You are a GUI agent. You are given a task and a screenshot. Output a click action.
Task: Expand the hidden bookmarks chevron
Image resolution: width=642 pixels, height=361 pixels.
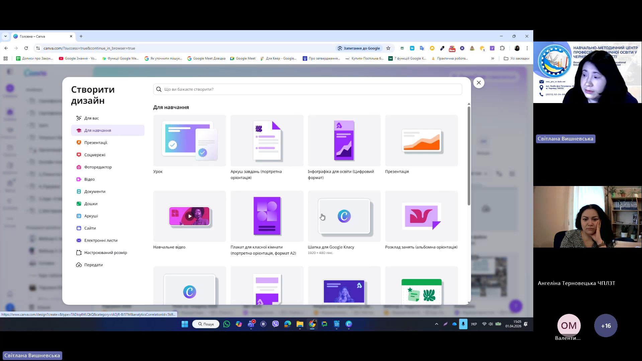[x=492, y=58]
